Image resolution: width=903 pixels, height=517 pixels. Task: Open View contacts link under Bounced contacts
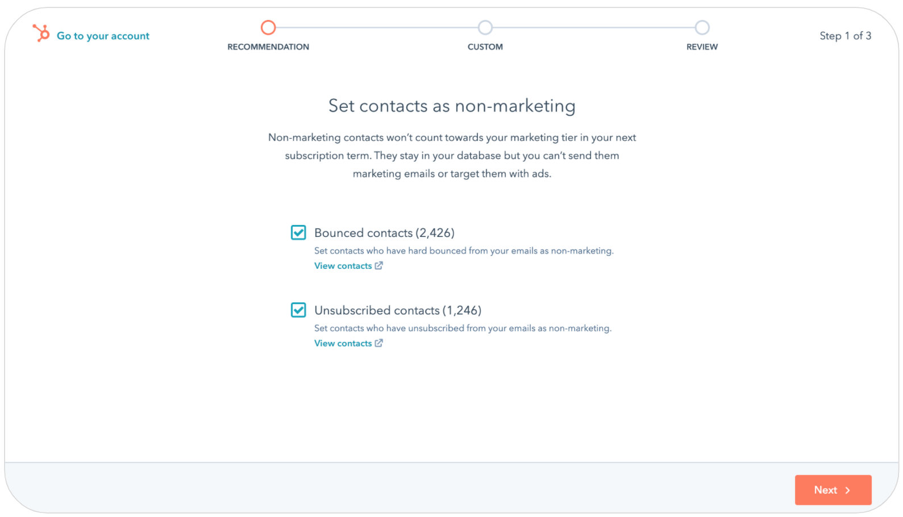pyautogui.click(x=343, y=266)
